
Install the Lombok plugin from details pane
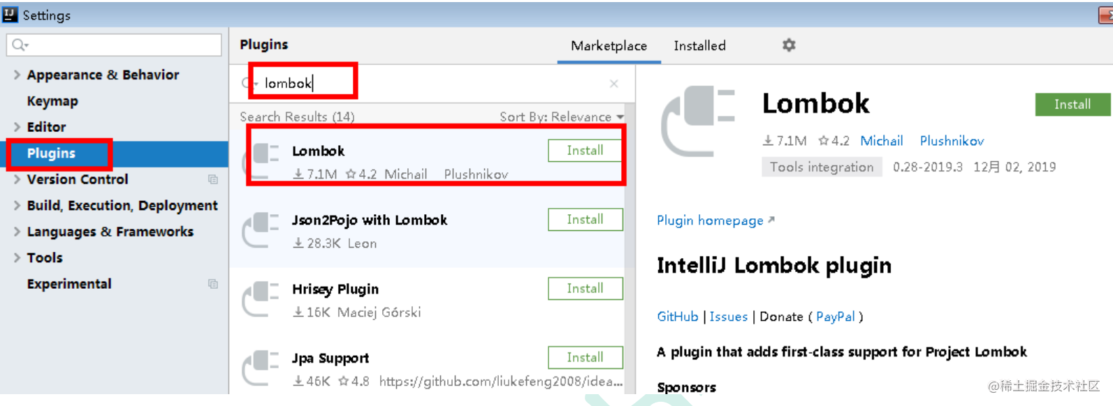click(1072, 105)
